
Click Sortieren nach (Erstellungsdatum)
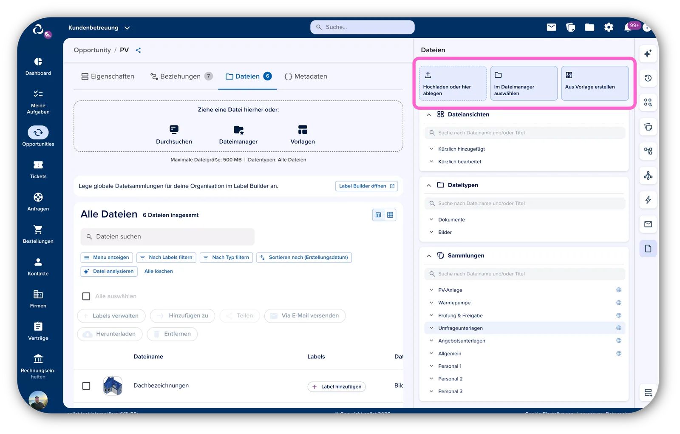(x=304, y=258)
